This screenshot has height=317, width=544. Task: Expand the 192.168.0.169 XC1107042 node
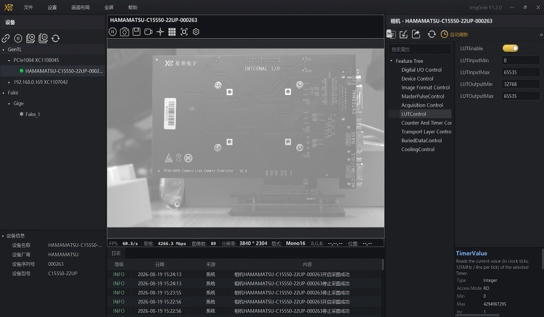click(x=9, y=83)
